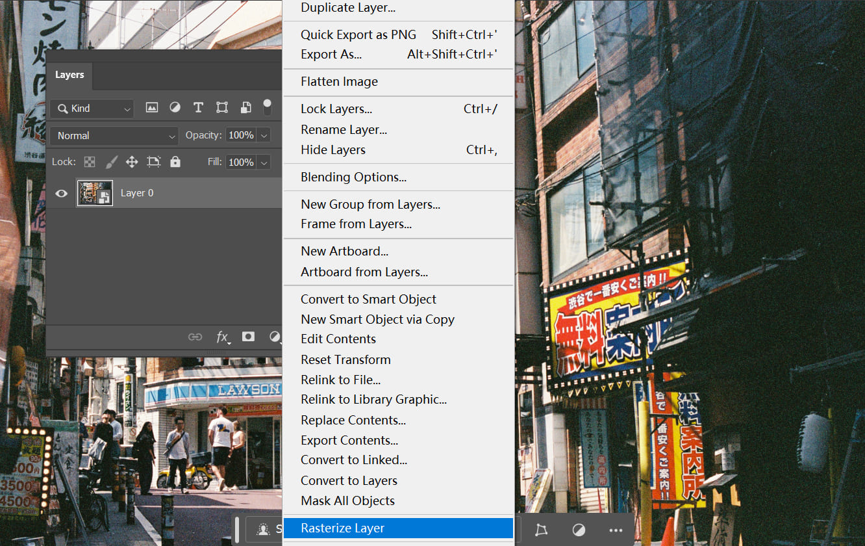Screen dimensions: 865x546
Task: Prevent auto-nesting into artboards lock icon
Action: [153, 162]
